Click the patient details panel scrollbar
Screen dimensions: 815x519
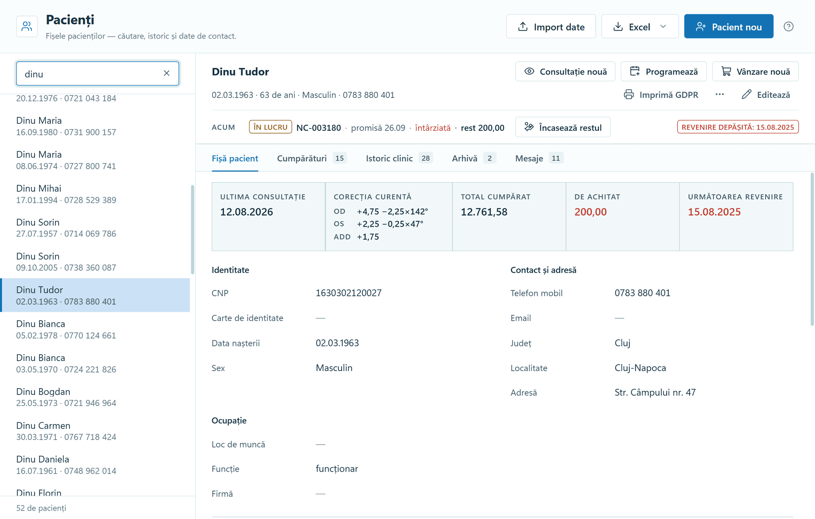pyautogui.click(x=812, y=249)
